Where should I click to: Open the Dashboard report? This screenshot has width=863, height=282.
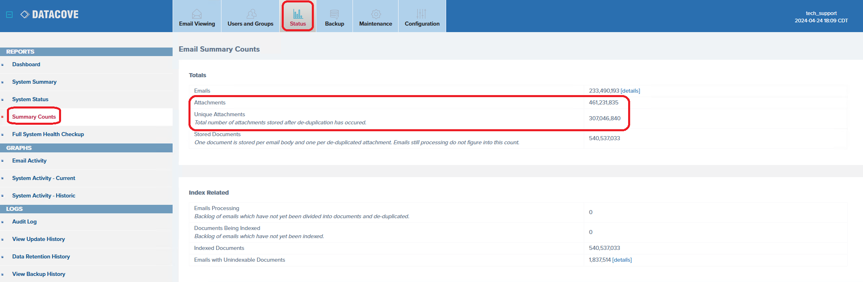coord(26,64)
